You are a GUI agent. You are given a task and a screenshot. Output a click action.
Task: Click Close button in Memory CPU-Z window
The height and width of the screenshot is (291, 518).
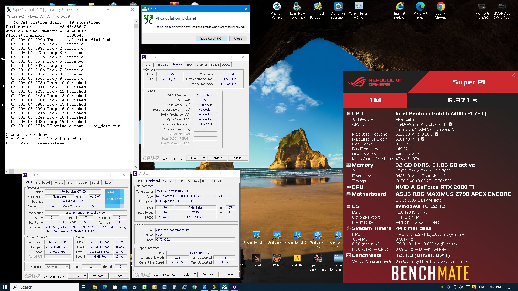pyautogui.click(x=238, y=158)
